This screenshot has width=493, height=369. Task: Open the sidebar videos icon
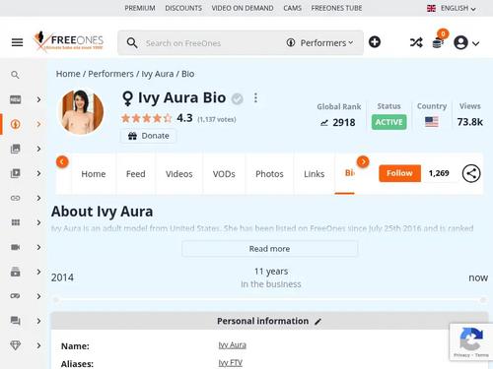pos(16,173)
